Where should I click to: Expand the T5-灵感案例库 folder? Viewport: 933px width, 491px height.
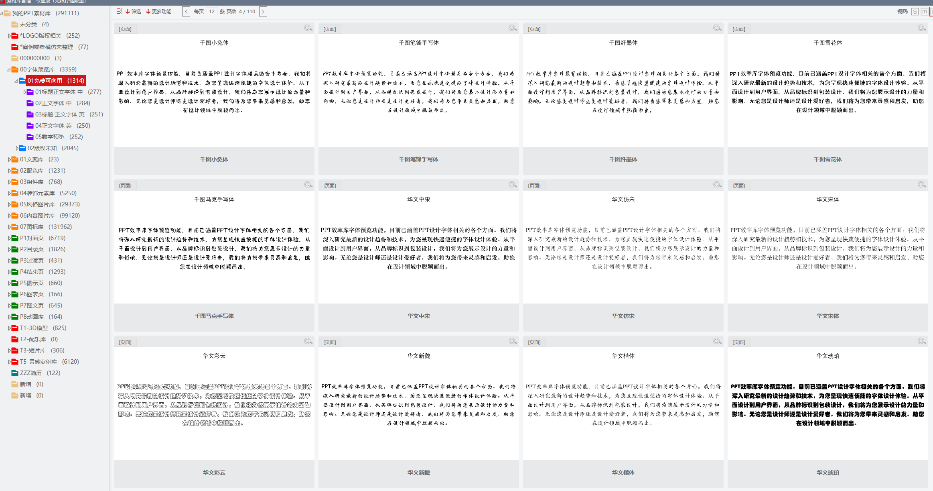(x=9, y=362)
